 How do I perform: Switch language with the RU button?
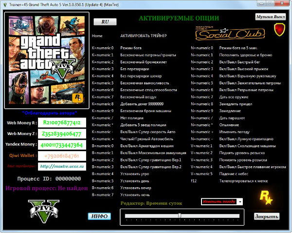pos(105,22)
